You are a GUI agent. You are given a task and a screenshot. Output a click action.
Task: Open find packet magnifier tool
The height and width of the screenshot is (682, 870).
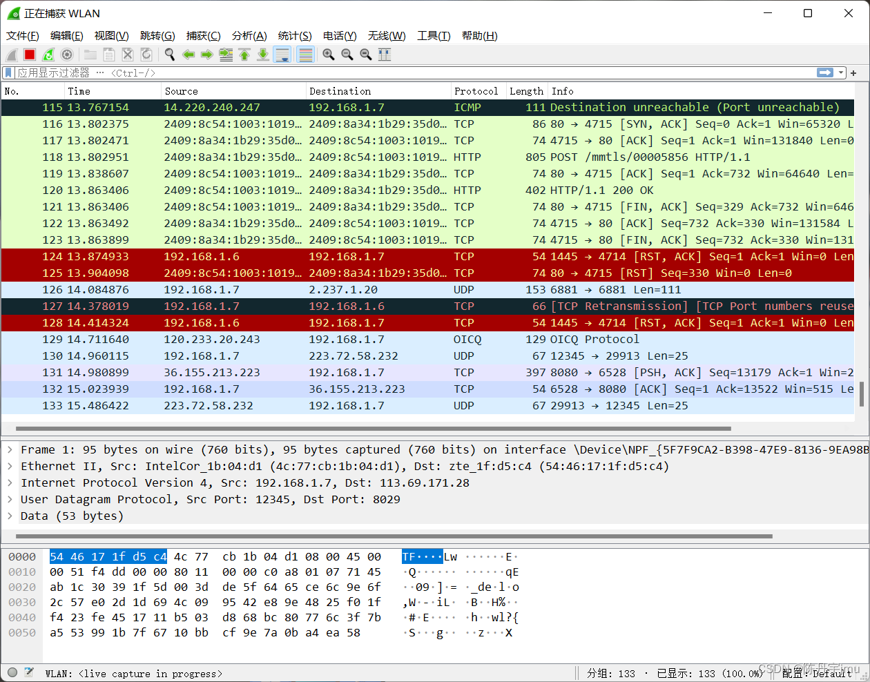pyautogui.click(x=169, y=55)
